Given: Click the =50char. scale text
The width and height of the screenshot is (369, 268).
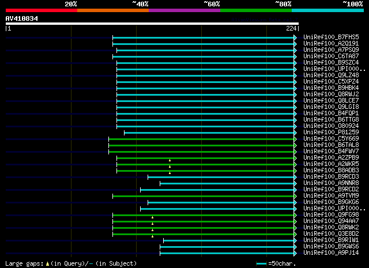Looking at the screenshot, I should point(282,264).
